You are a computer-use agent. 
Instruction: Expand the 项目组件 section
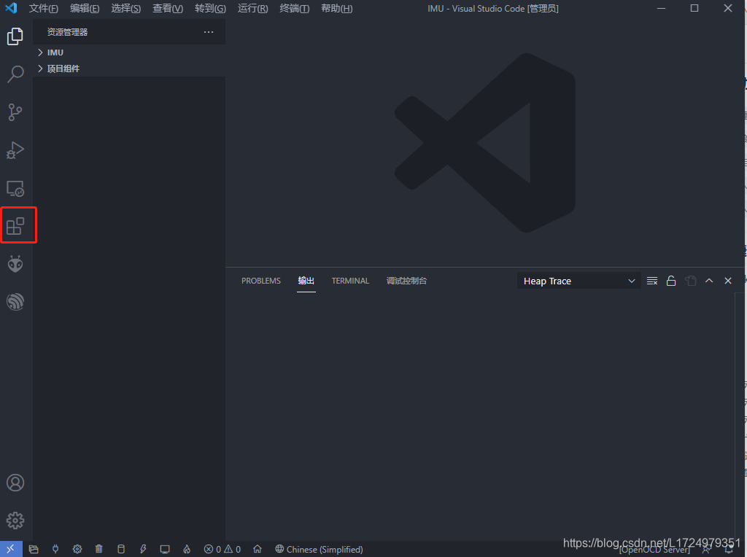129,69
